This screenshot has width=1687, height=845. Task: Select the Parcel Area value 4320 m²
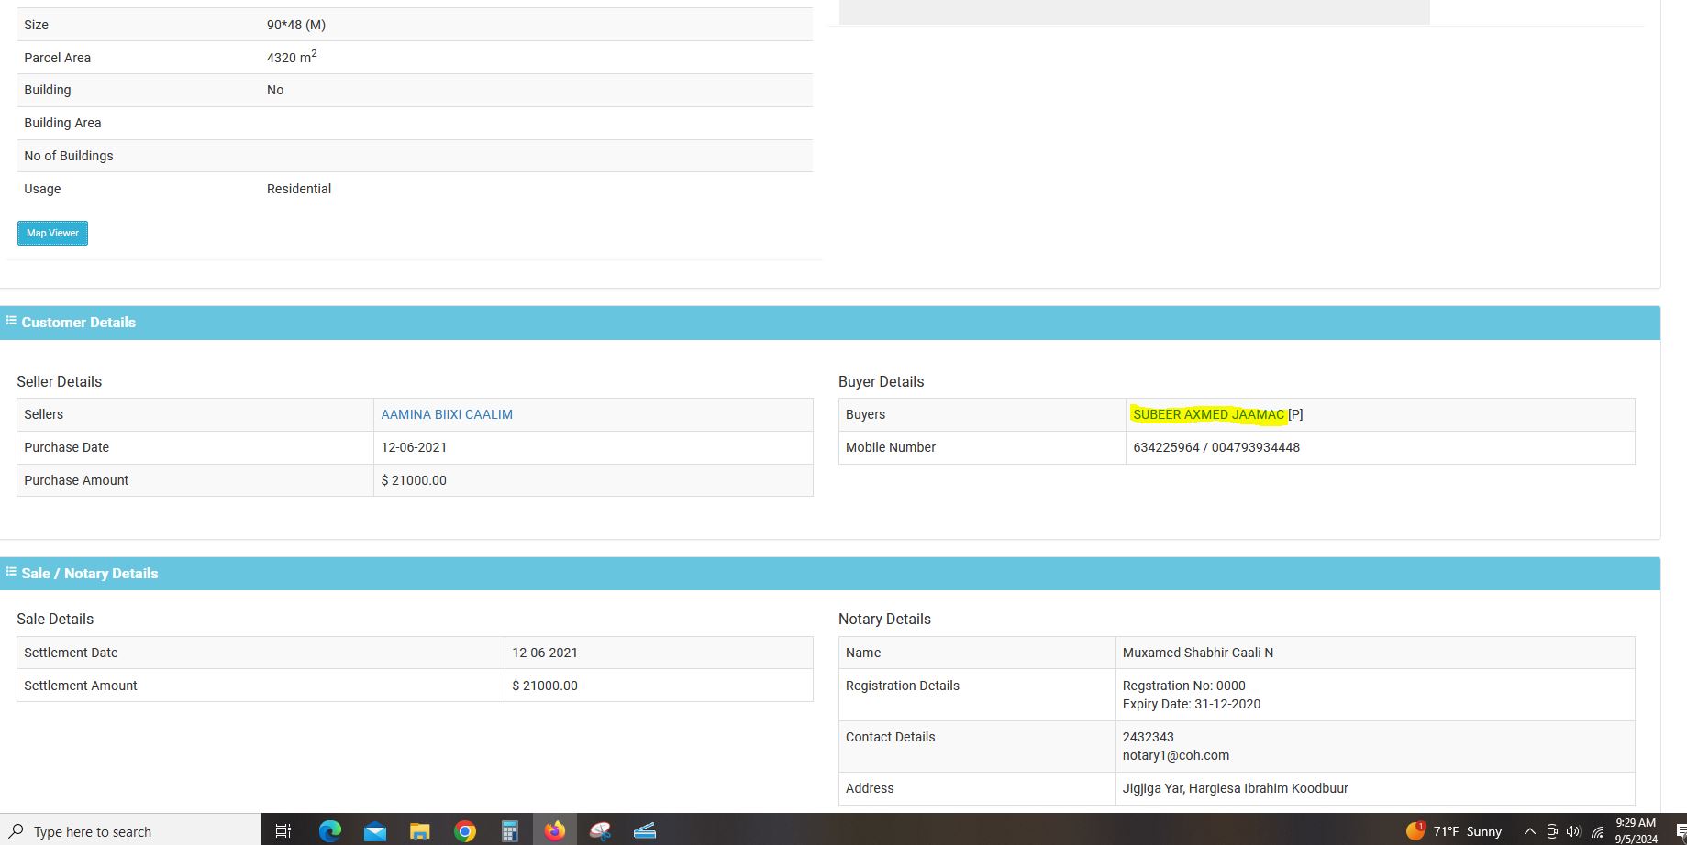coord(292,57)
